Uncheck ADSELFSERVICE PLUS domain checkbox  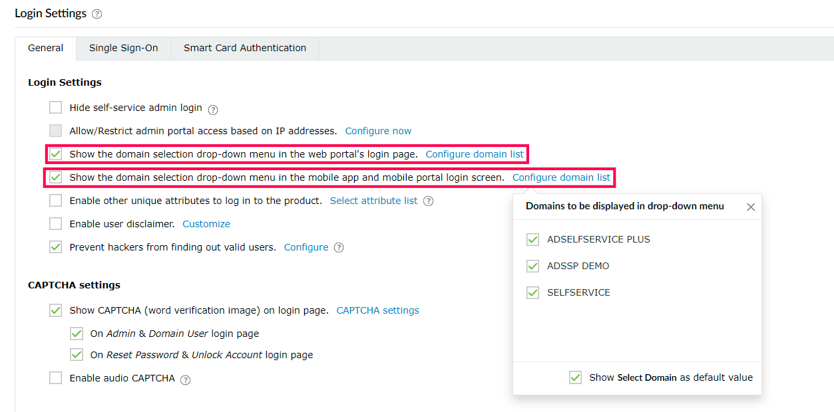pyautogui.click(x=532, y=239)
